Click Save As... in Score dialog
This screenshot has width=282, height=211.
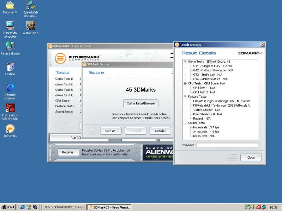point(111,131)
